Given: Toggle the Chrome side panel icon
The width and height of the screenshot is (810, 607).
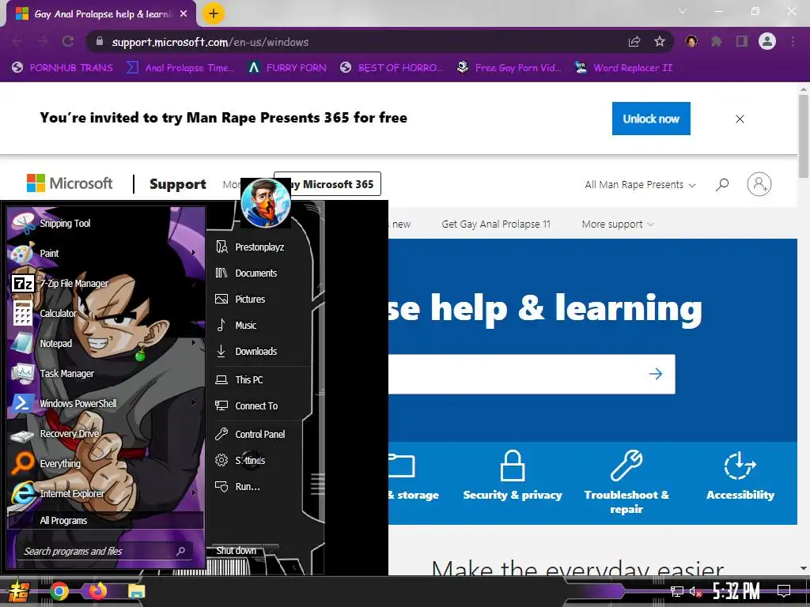Looking at the screenshot, I should point(742,41).
